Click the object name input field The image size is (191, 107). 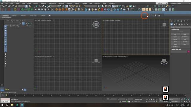tap(179, 51)
